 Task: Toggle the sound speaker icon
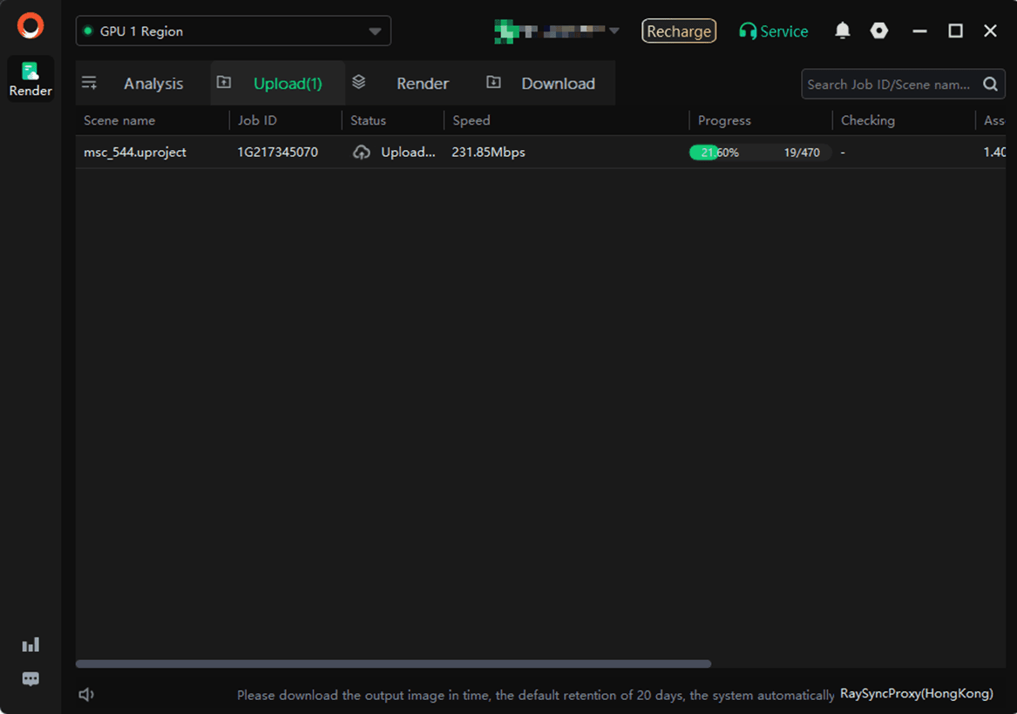pos(86,695)
